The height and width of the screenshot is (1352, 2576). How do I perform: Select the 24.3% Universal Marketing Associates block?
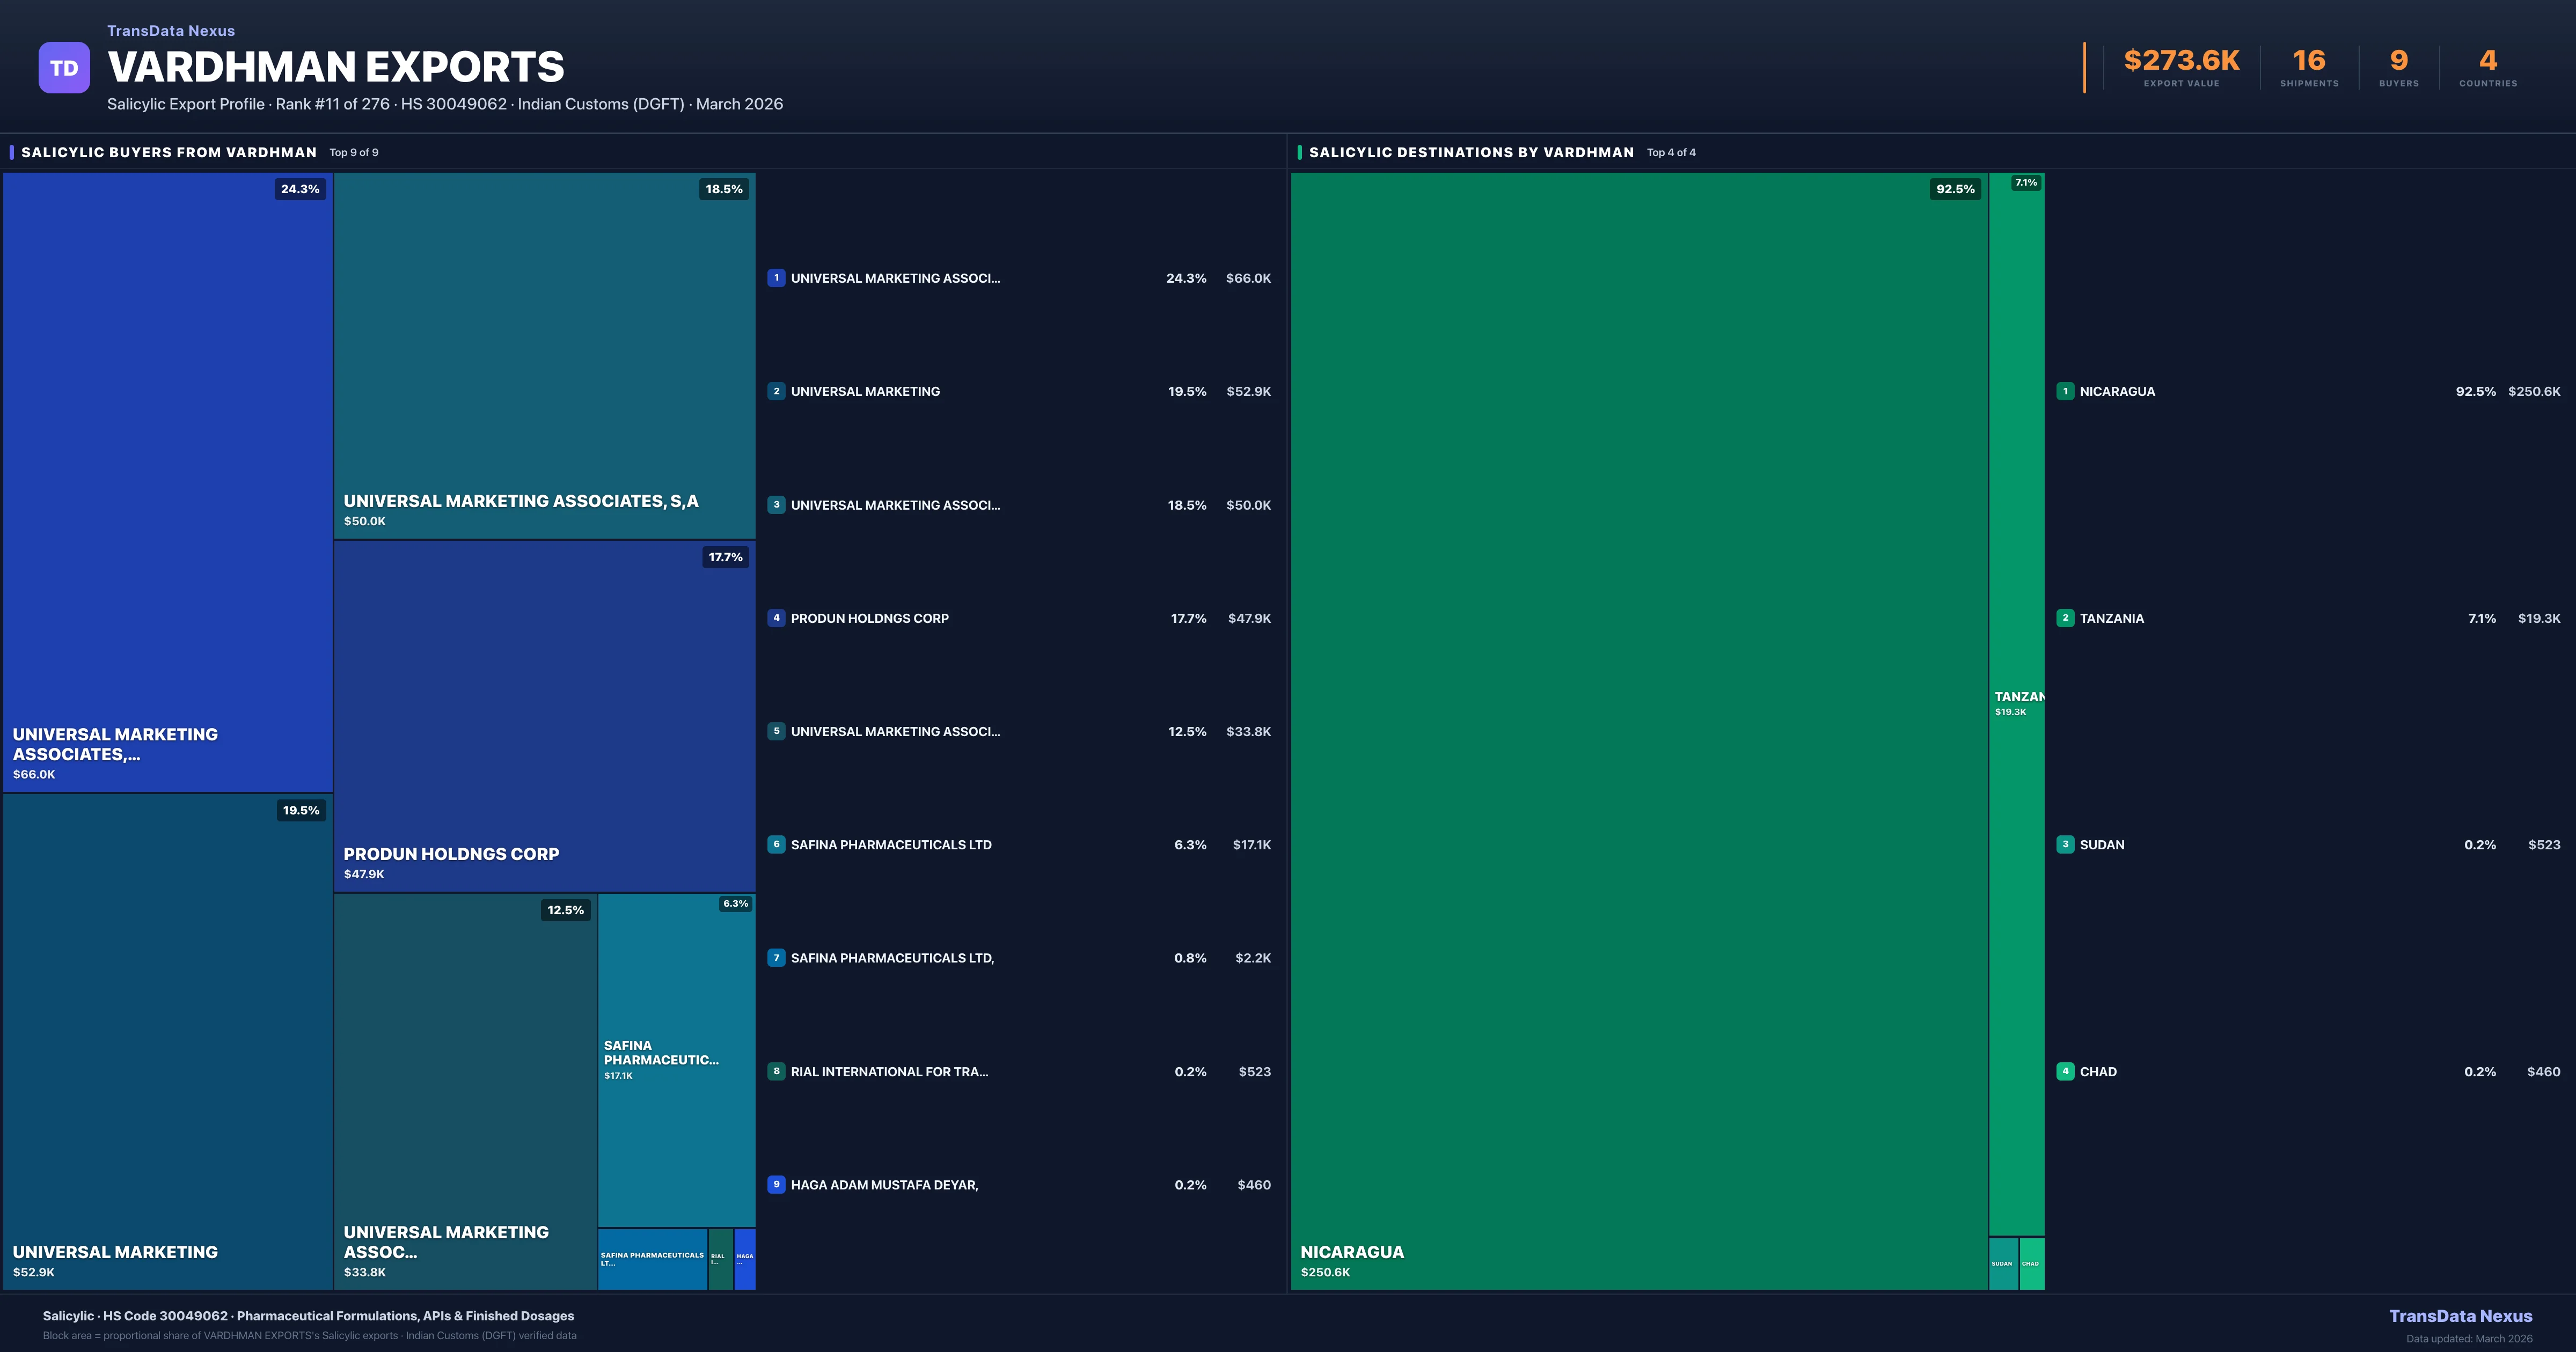tap(167, 482)
